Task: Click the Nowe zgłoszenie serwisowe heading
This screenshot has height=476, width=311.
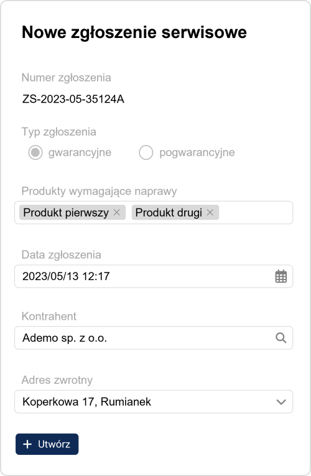Action: (x=134, y=32)
